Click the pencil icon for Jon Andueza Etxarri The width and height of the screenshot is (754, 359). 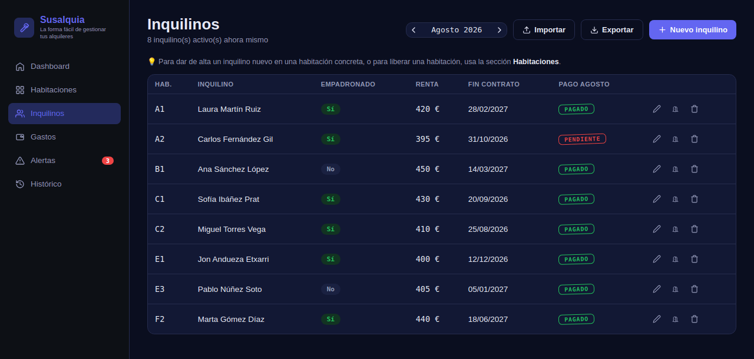[x=657, y=259]
